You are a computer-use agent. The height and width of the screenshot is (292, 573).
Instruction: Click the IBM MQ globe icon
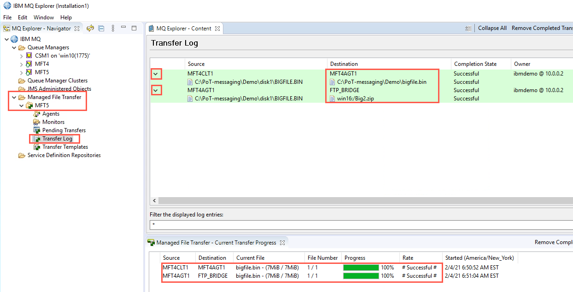[x=14, y=39]
